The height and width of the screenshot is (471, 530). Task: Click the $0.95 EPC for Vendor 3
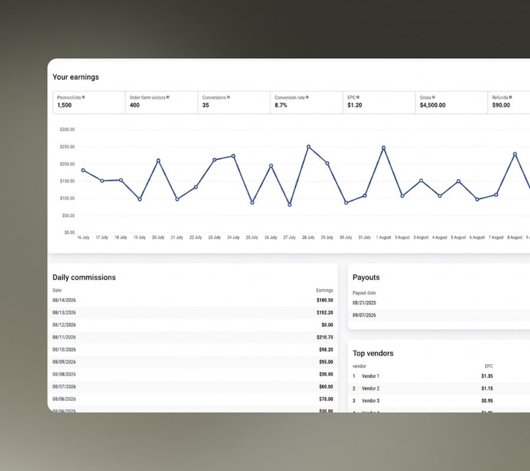[487, 401]
